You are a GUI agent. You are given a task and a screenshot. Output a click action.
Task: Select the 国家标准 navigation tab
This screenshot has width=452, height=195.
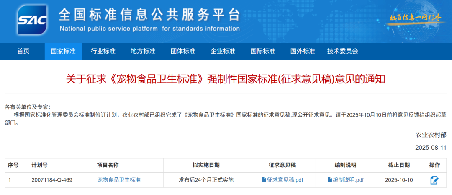click(63, 52)
